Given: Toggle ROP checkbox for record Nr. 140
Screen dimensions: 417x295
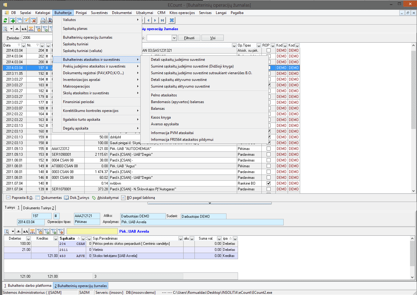Looking at the screenshot, I should pos(268,183).
